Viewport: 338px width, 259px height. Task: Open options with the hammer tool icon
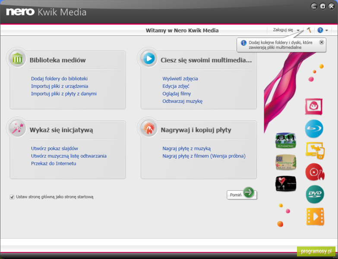coord(309,30)
